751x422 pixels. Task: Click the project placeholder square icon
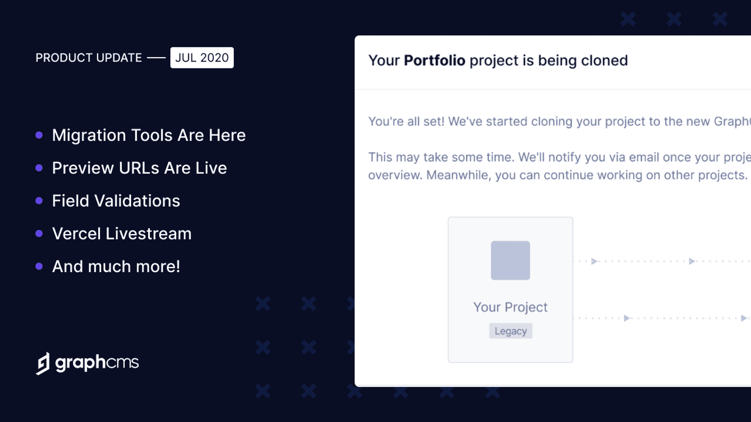click(510, 260)
